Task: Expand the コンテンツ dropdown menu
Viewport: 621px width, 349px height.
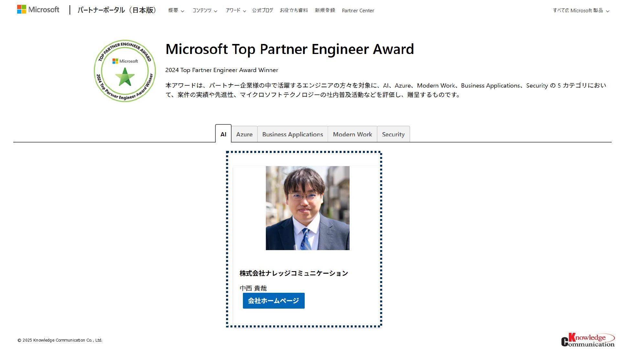Action: pyautogui.click(x=205, y=10)
